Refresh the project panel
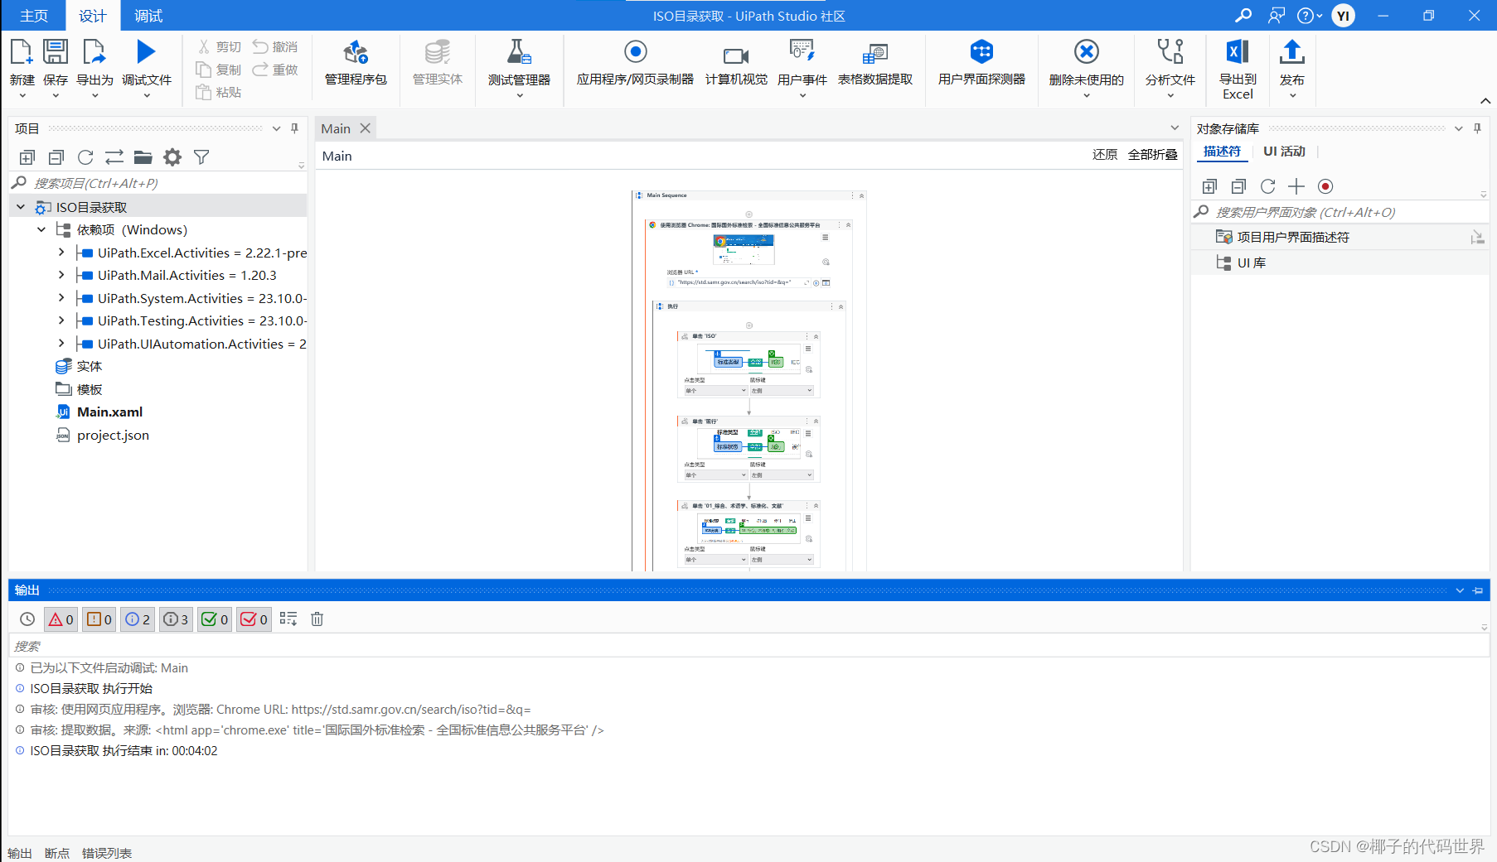This screenshot has height=862, width=1497. tap(85, 157)
